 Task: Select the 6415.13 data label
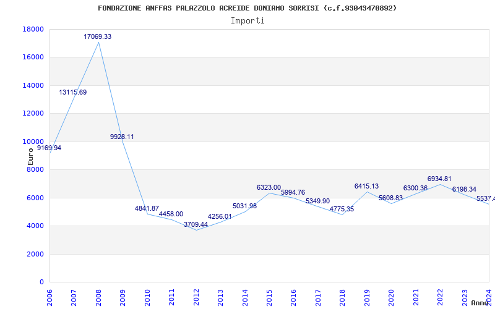[366, 187]
